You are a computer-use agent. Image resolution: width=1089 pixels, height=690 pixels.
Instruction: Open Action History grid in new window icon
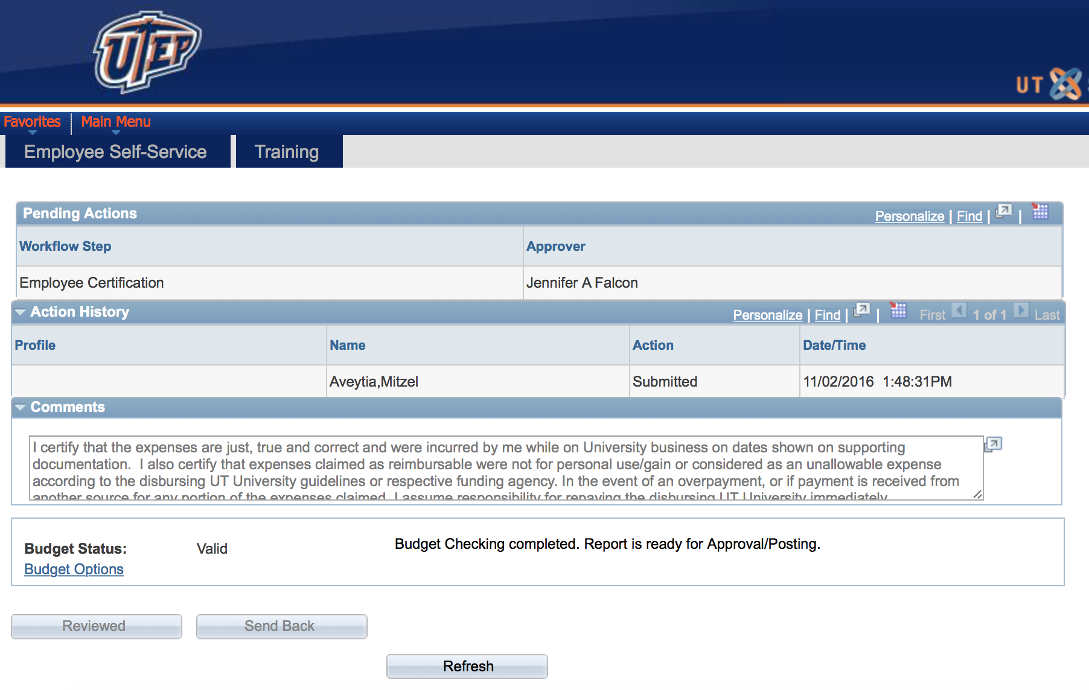(861, 311)
